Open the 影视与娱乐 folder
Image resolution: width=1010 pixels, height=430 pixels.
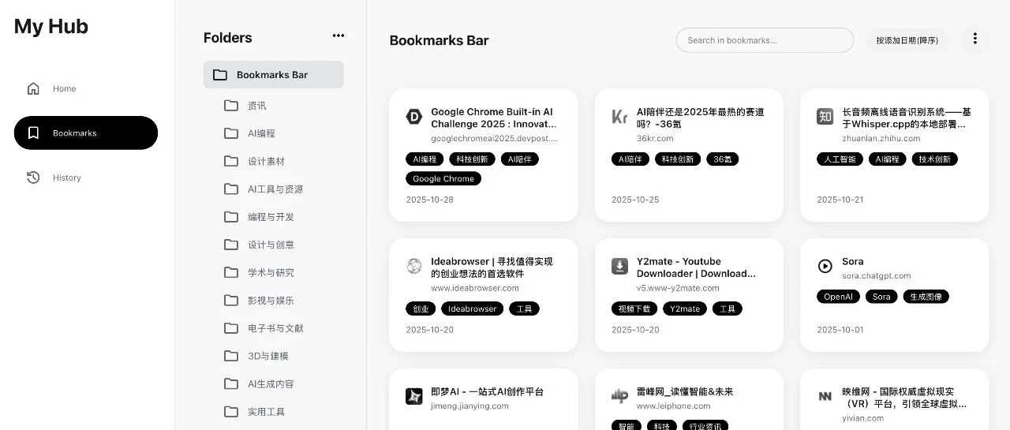271,301
